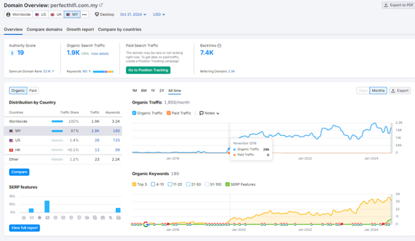Expand the Notes dropdown
Image resolution: width=415 pixels, height=241 pixels.
click(209, 113)
